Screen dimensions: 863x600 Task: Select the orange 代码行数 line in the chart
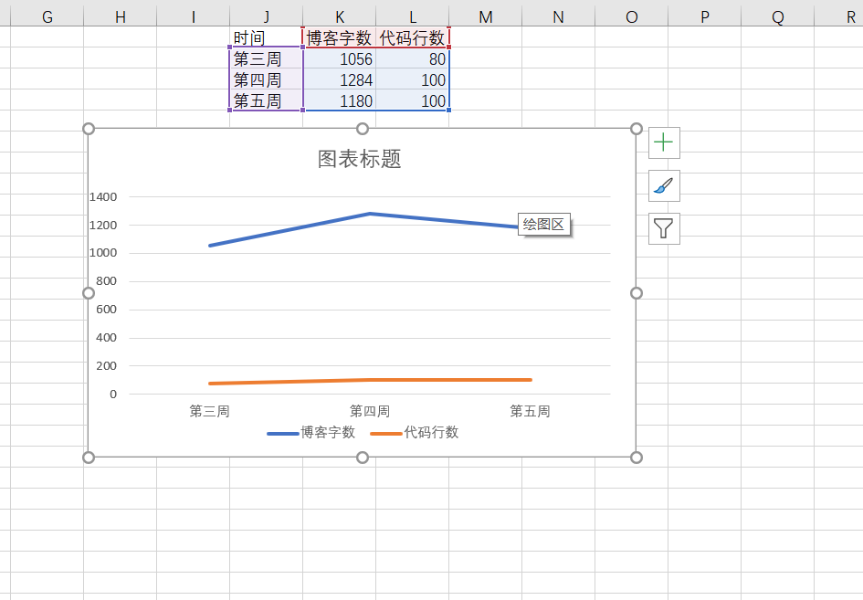370,380
